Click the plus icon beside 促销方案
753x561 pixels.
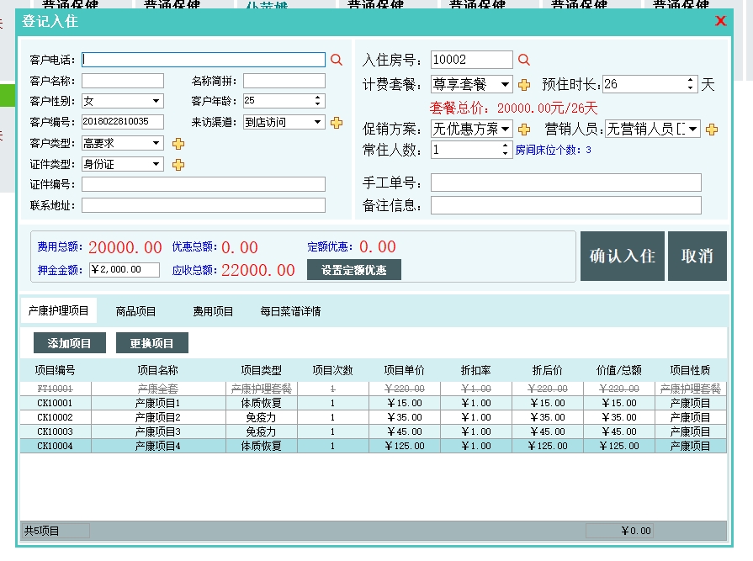[524, 129]
